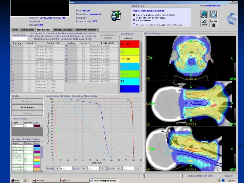Click pan arrows icon in axial image view
The image size is (244, 183).
pyautogui.click(x=148, y=79)
